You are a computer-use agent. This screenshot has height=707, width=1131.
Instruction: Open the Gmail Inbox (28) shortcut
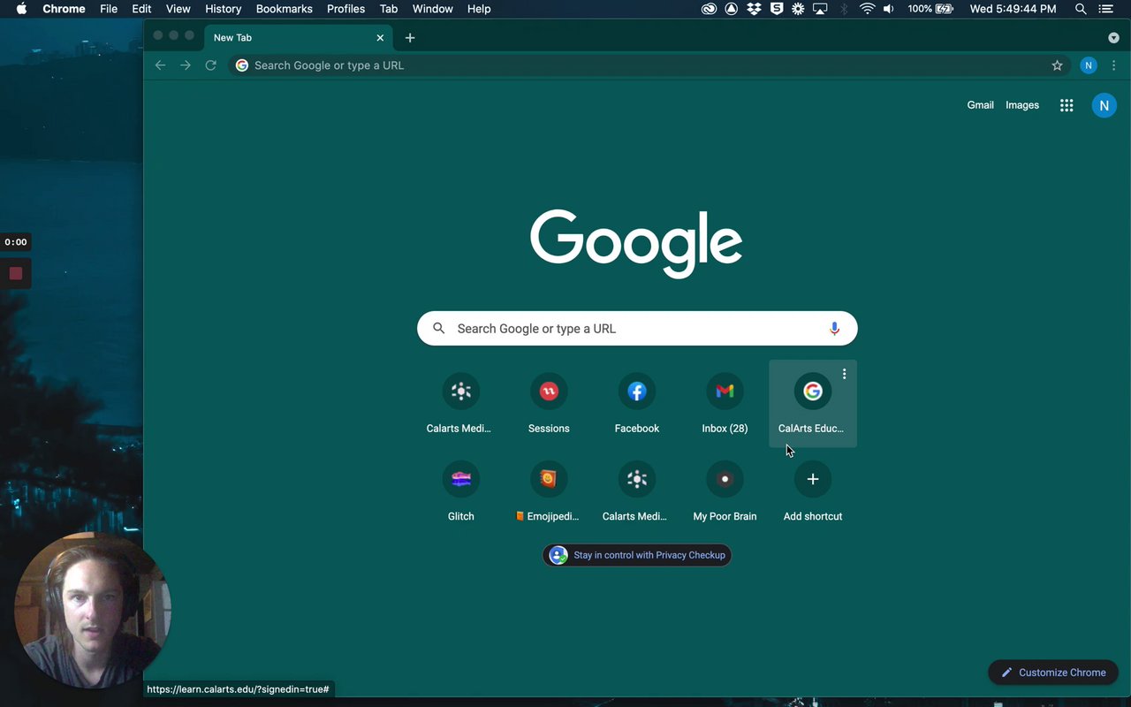pyautogui.click(x=725, y=404)
